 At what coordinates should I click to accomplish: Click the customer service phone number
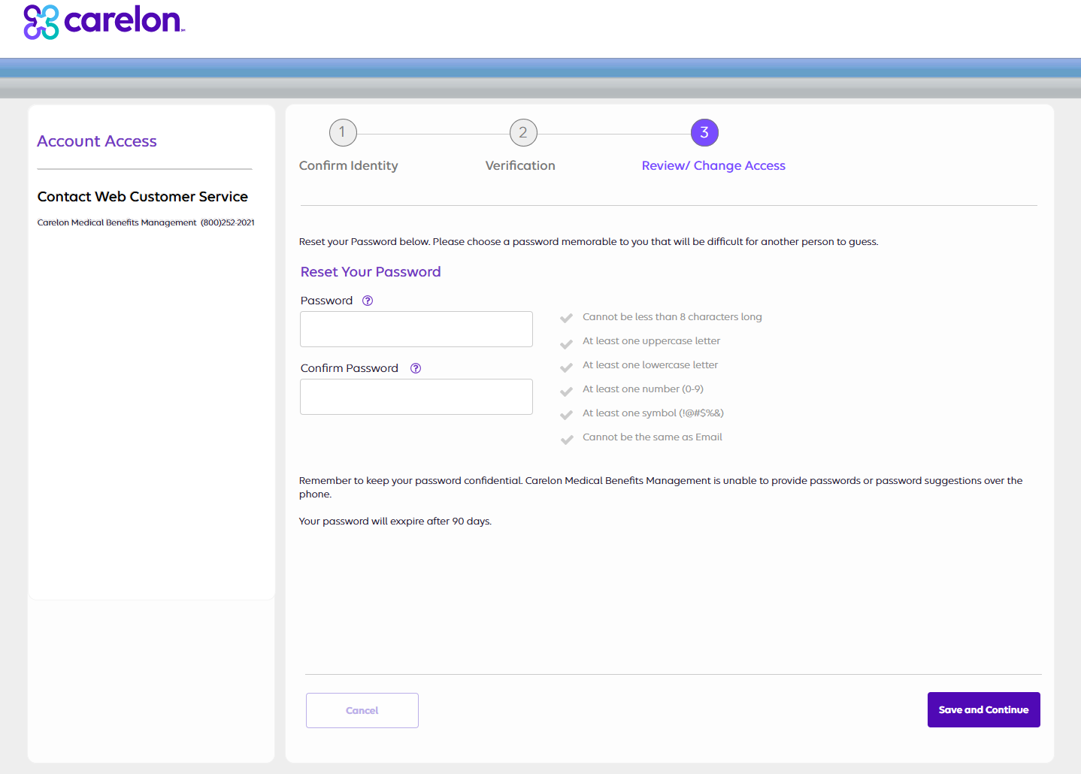point(228,222)
